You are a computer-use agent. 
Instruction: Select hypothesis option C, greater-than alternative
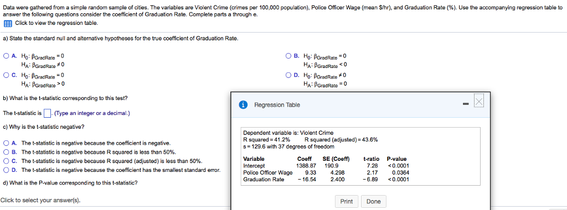(x=7, y=75)
